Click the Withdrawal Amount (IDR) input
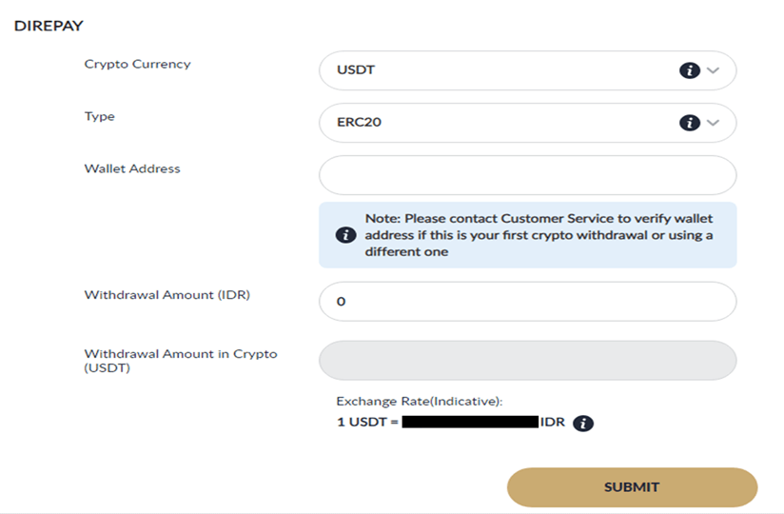The height and width of the screenshot is (514, 784). click(527, 302)
